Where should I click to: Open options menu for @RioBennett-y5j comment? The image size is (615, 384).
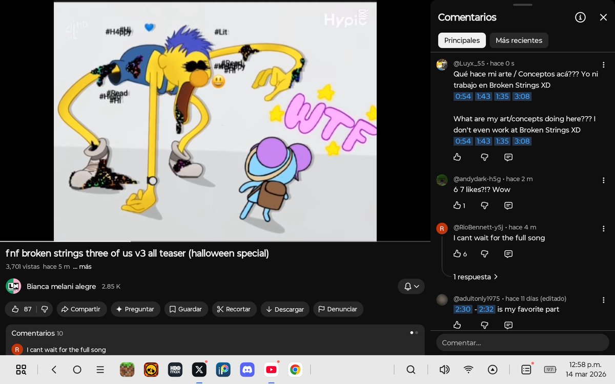click(604, 228)
